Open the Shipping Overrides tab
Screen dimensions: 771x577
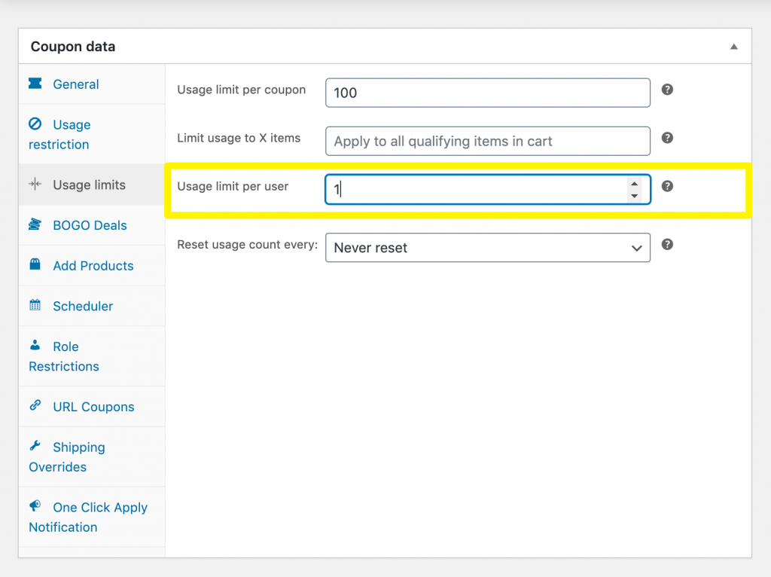(91, 457)
